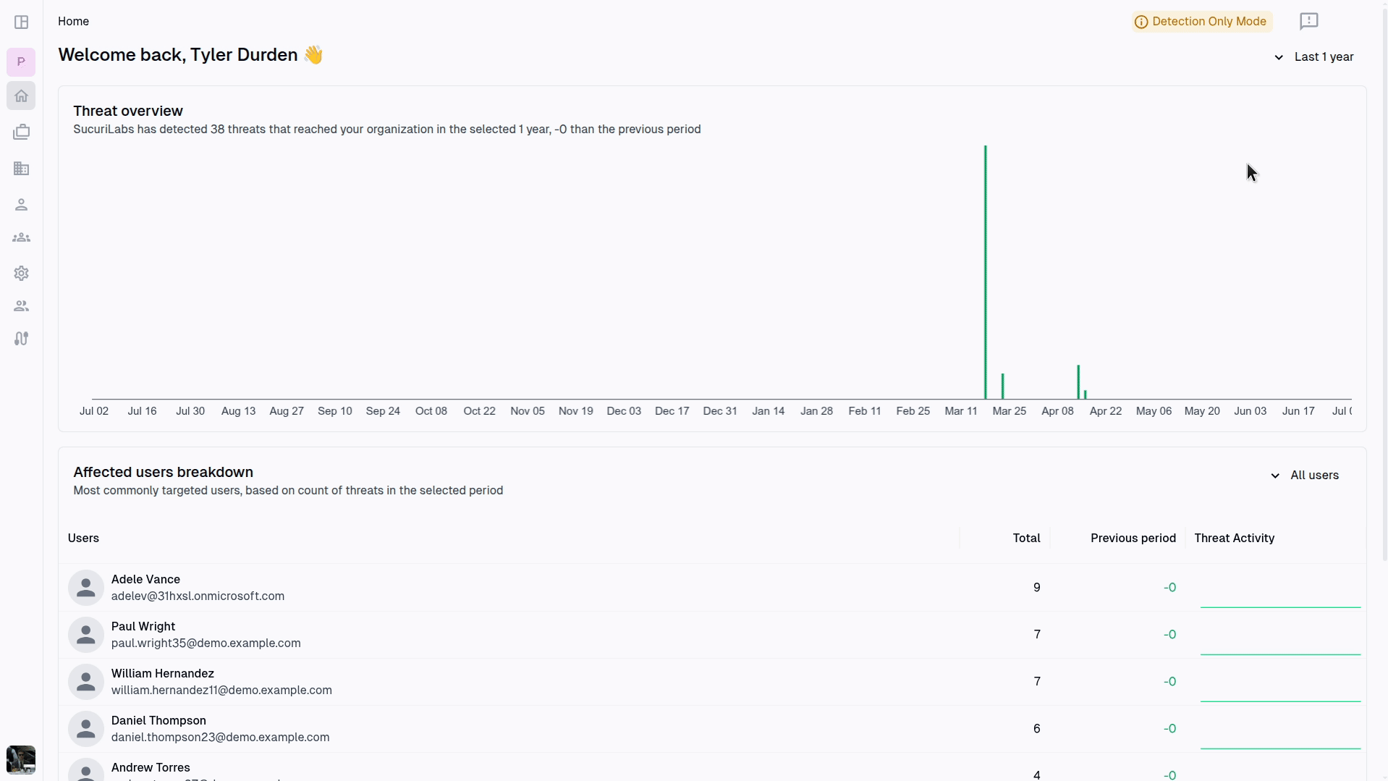This screenshot has height=781, width=1388.
Task: Go to Home via house icon
Action: 21,96
